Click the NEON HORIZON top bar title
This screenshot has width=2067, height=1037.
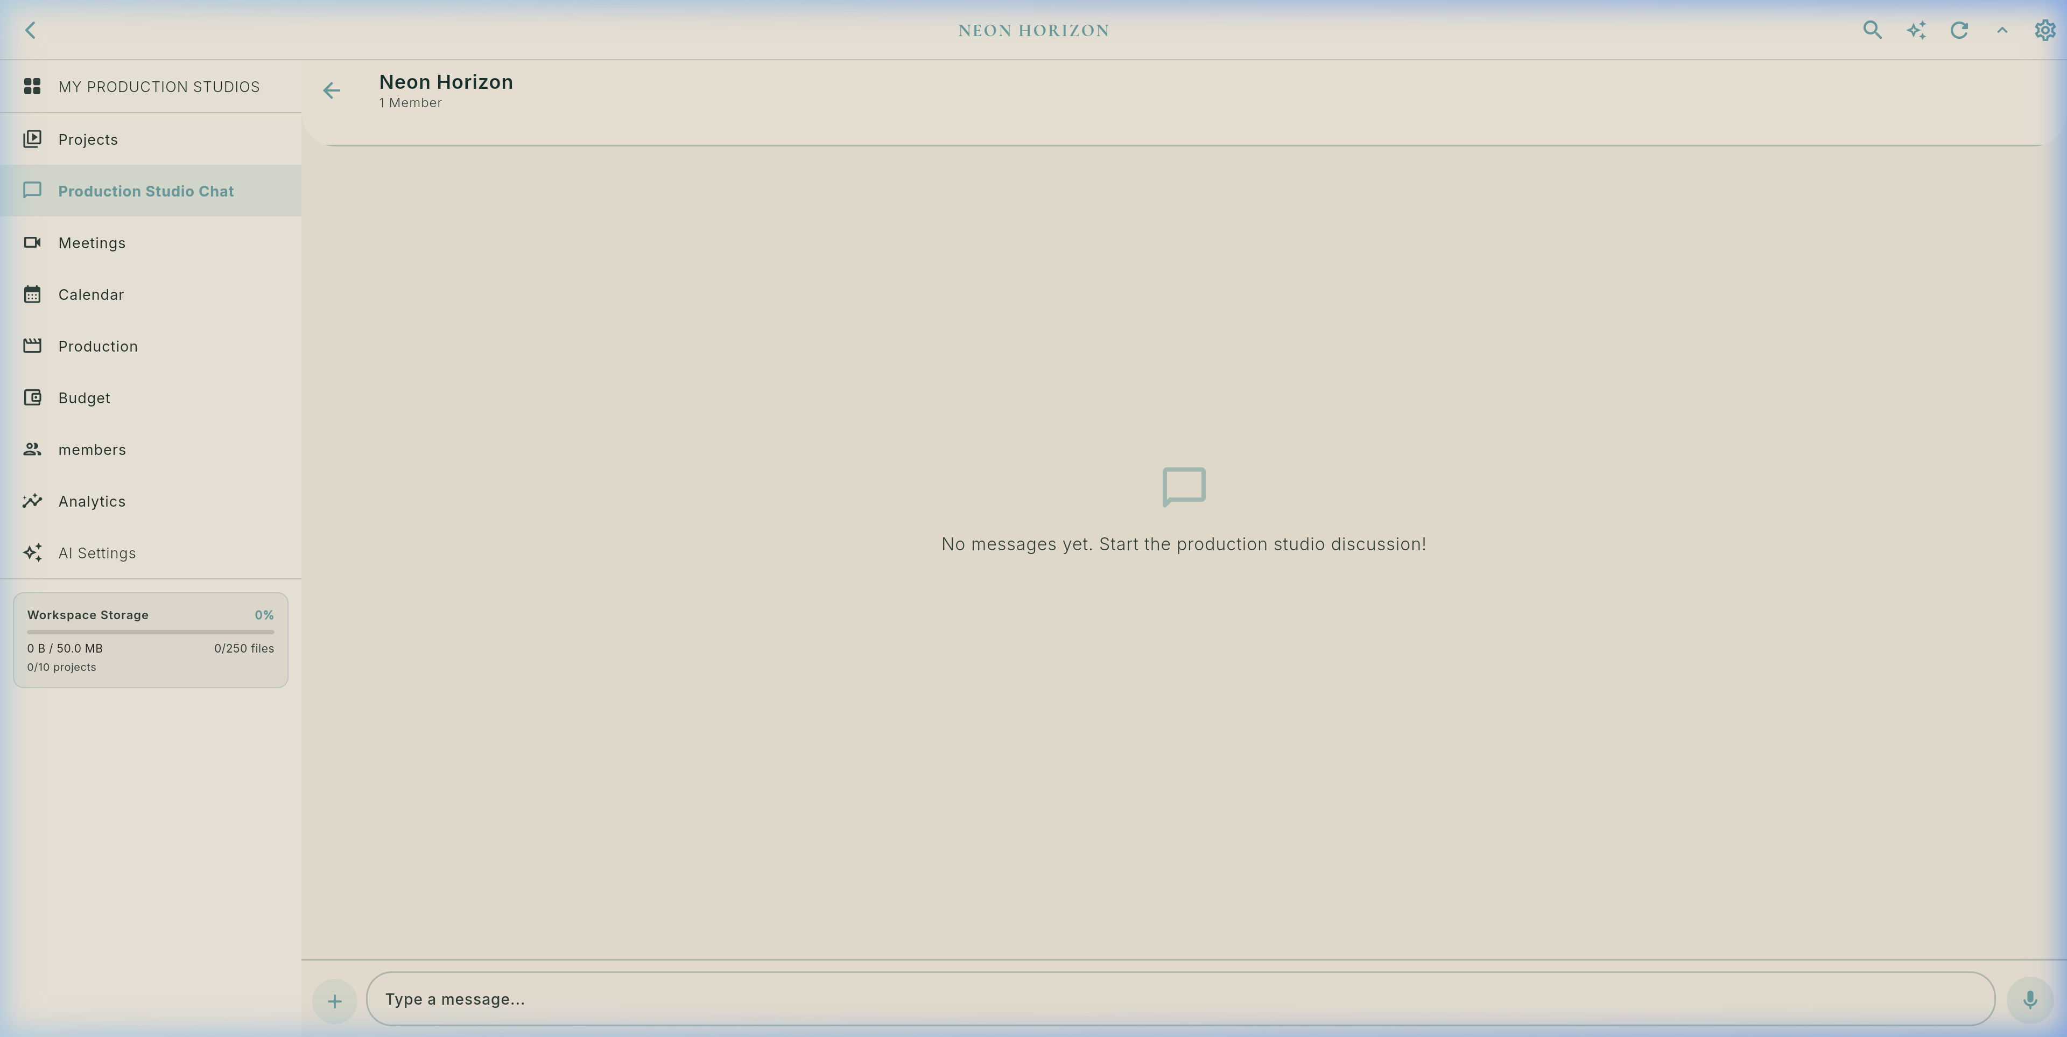point(1033,31)
